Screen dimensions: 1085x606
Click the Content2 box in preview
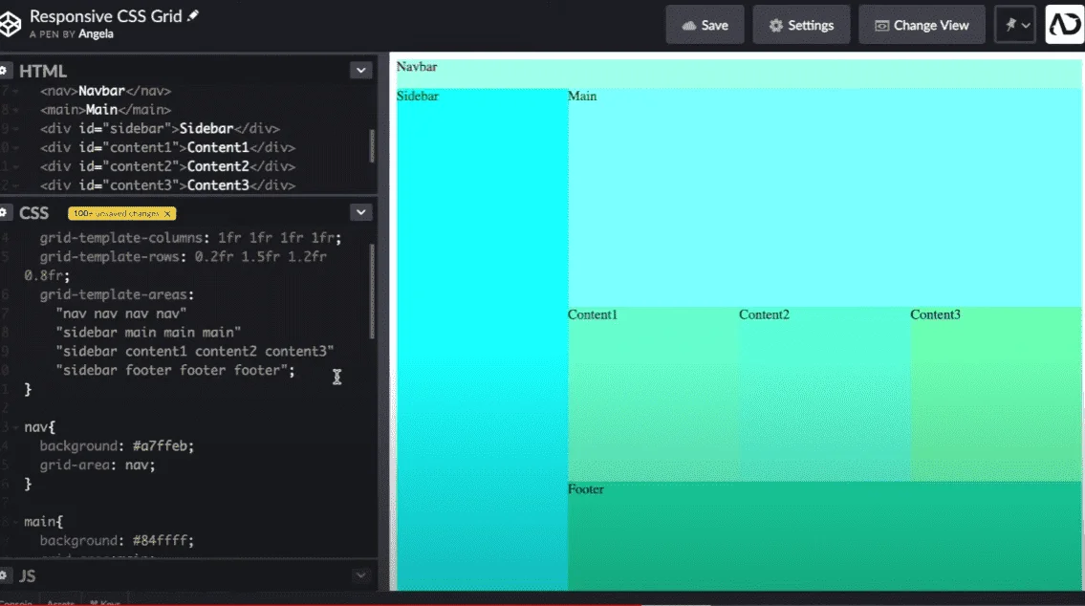(824, 394)
